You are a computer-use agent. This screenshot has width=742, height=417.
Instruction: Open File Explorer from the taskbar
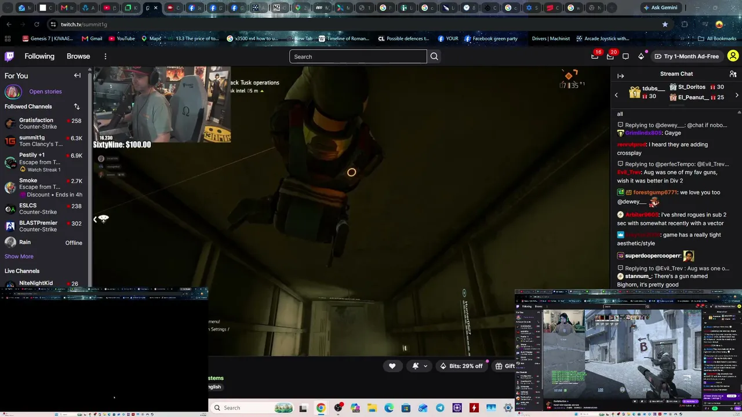point(372,408)
